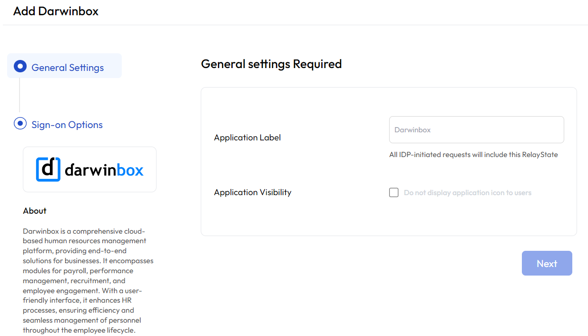Collapse the About section
The height and width of the screenshot is (336, 588).
point(34,210)
